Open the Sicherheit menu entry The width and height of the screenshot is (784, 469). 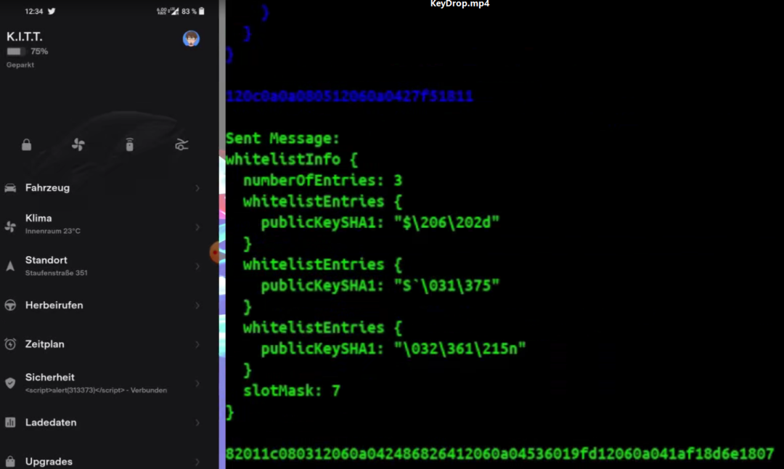tap(102, 383)
